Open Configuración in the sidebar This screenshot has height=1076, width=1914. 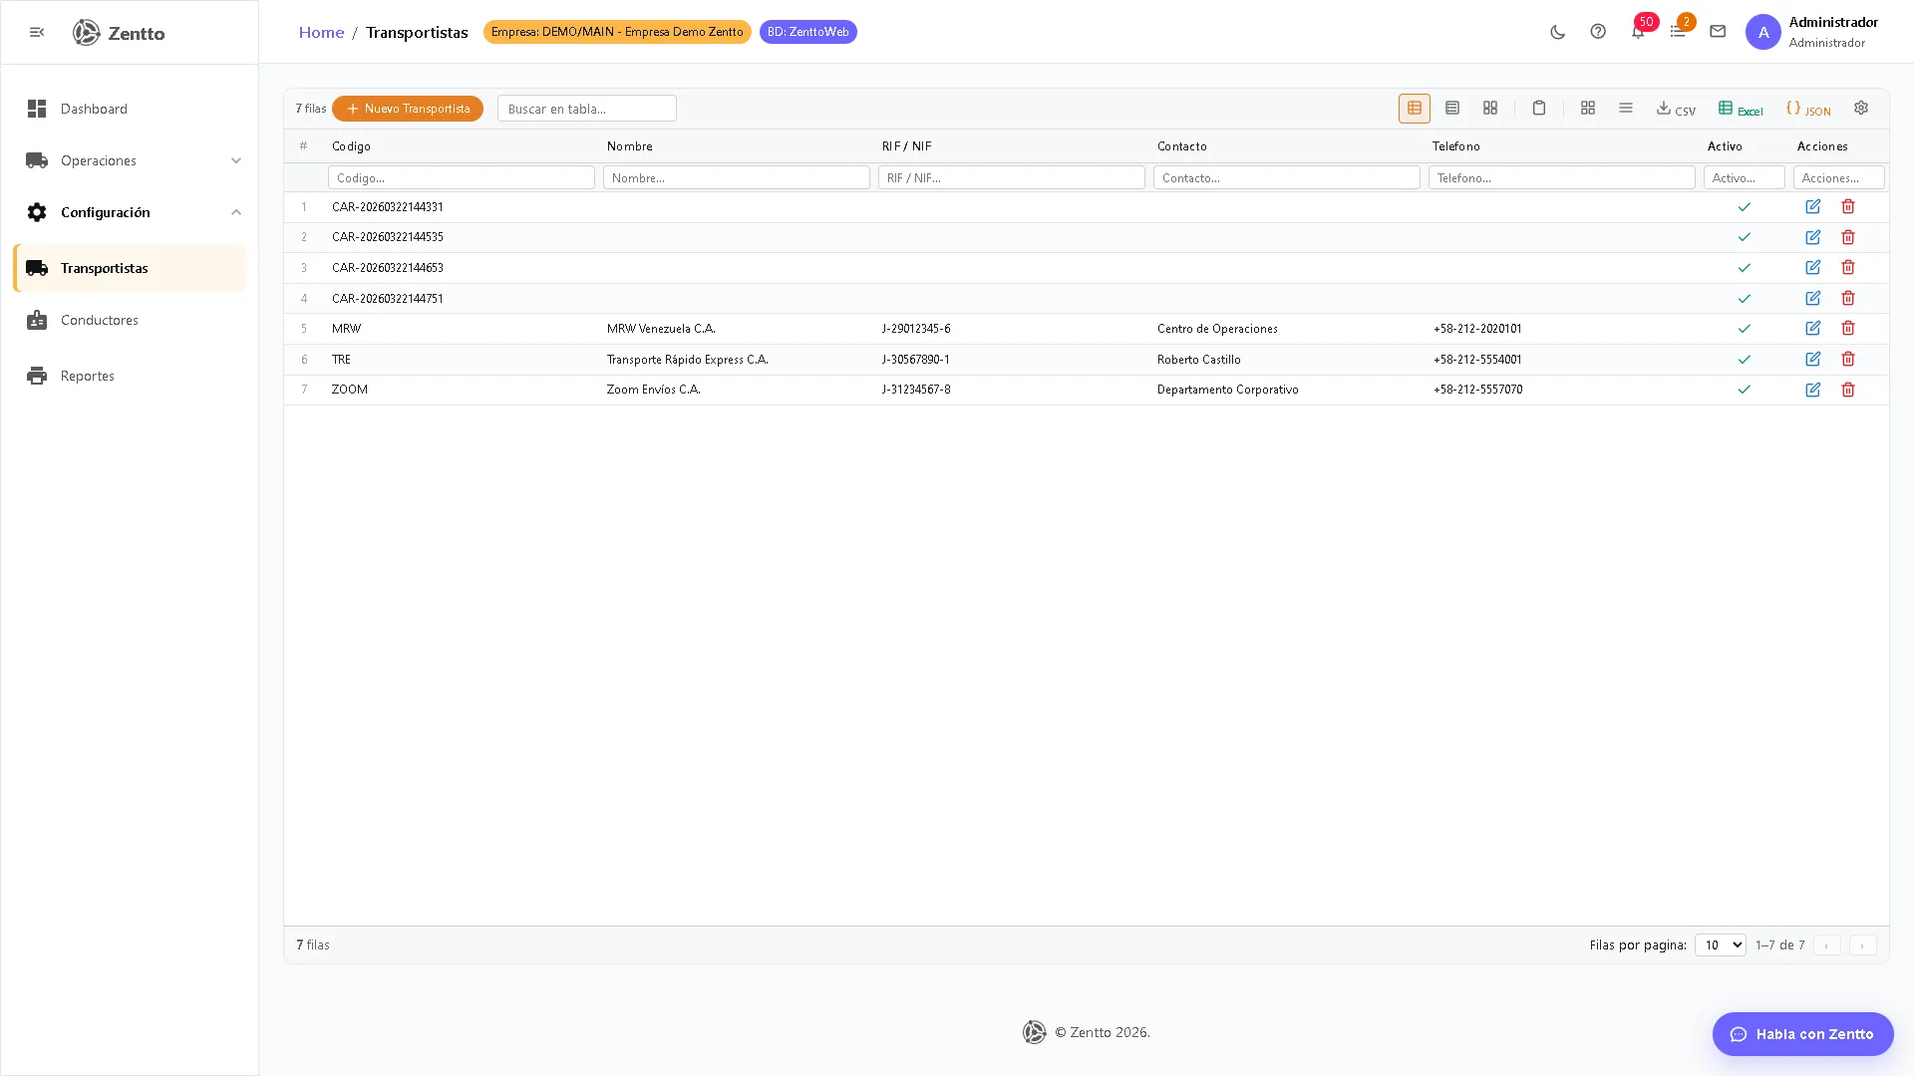coord(130,212)
